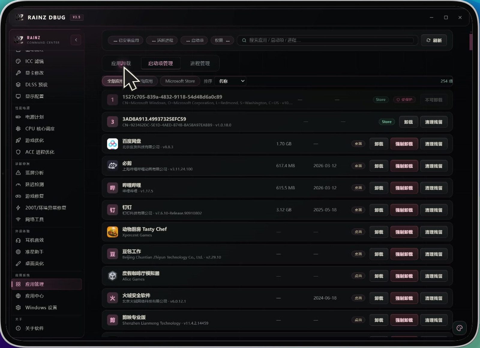The width and height of the screenshot is (480, 348).
Task: Switch to the 启动项管理 tab
Action: (x=160, y=63)
